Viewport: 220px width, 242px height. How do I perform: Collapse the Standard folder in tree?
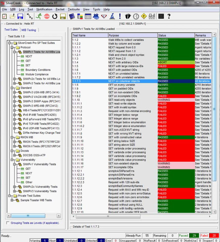pyautogui.click(x=12, y=88)
